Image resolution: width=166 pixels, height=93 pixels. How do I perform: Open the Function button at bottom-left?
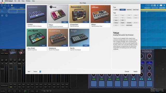tap(3, 91)
